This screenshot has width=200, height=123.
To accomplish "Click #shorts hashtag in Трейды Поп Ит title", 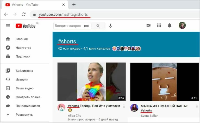I will pyautogui.click(x=73, y=106).
